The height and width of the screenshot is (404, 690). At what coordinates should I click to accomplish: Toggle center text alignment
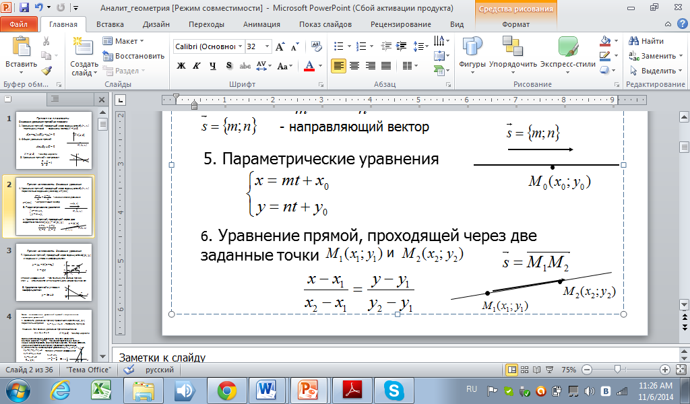353,65
